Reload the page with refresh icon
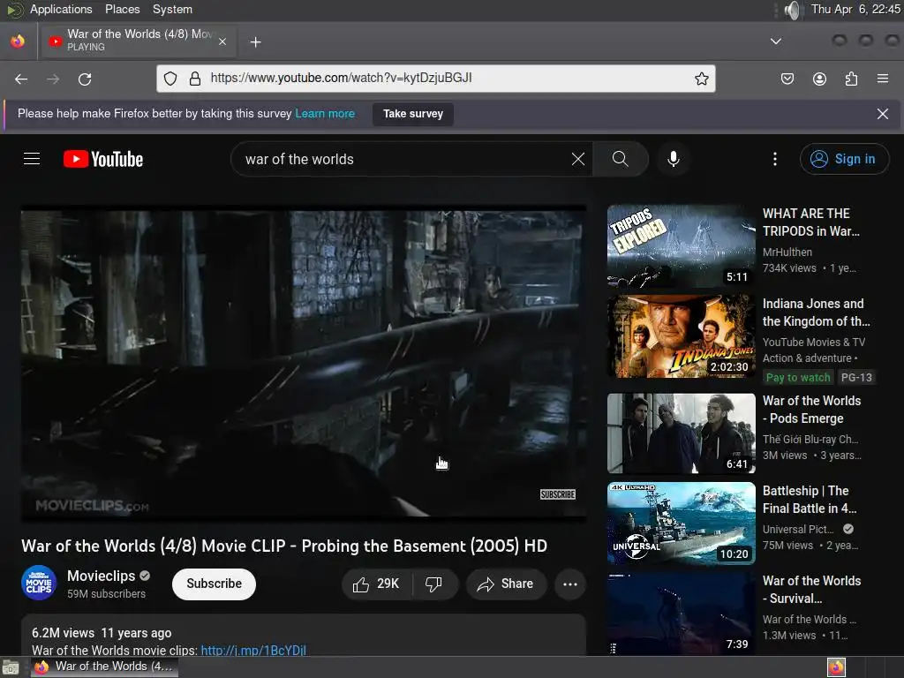904x678 pixels. pyautogui.click(x=85, y=79)
